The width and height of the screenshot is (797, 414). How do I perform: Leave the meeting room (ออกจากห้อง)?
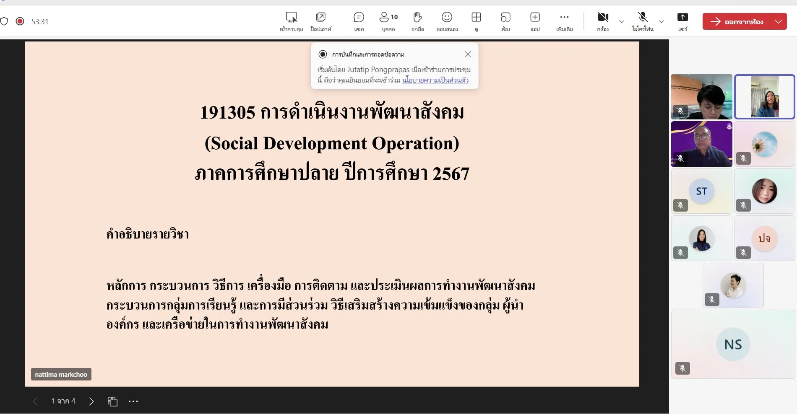click(738, 21)
